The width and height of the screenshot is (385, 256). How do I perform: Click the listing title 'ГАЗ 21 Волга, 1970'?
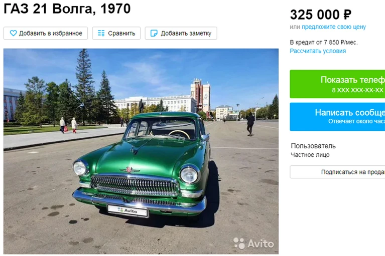click(x=67, y=9)
